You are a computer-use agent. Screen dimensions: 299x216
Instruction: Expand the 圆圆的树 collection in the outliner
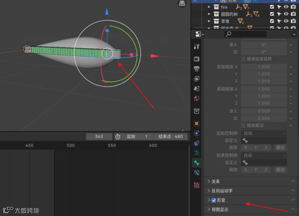(x=209, y=14)
